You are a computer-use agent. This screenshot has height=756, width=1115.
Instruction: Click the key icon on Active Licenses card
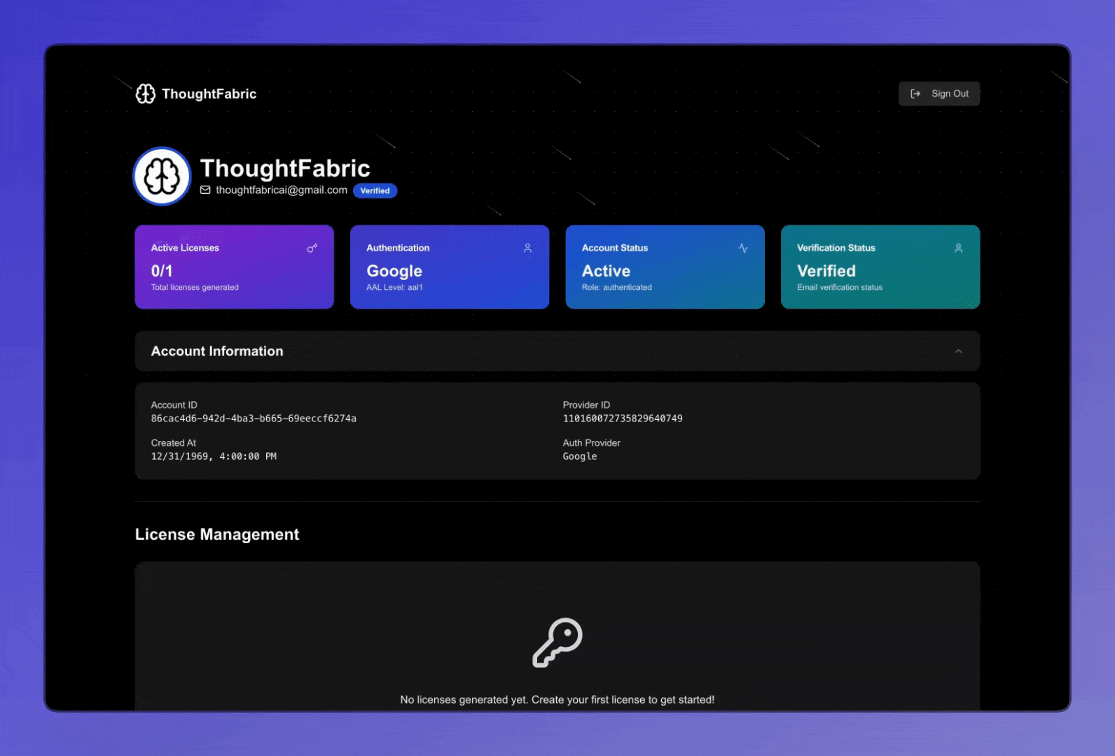click(312, 248)
